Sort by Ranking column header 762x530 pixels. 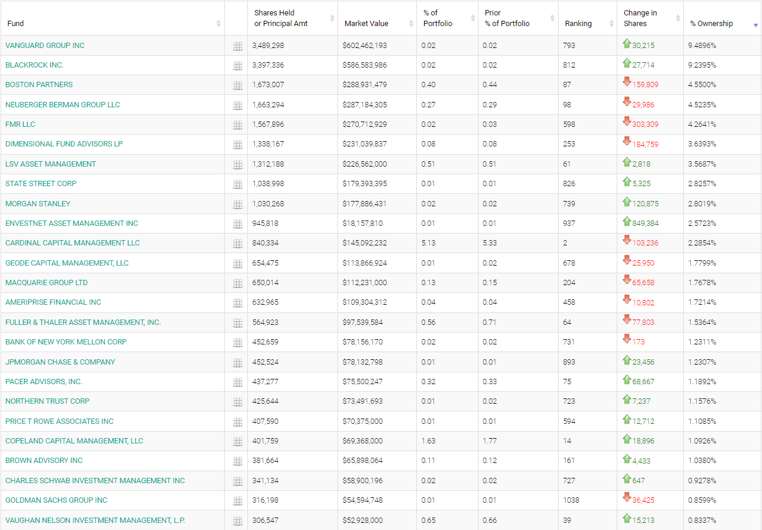(x=588, y=18)
